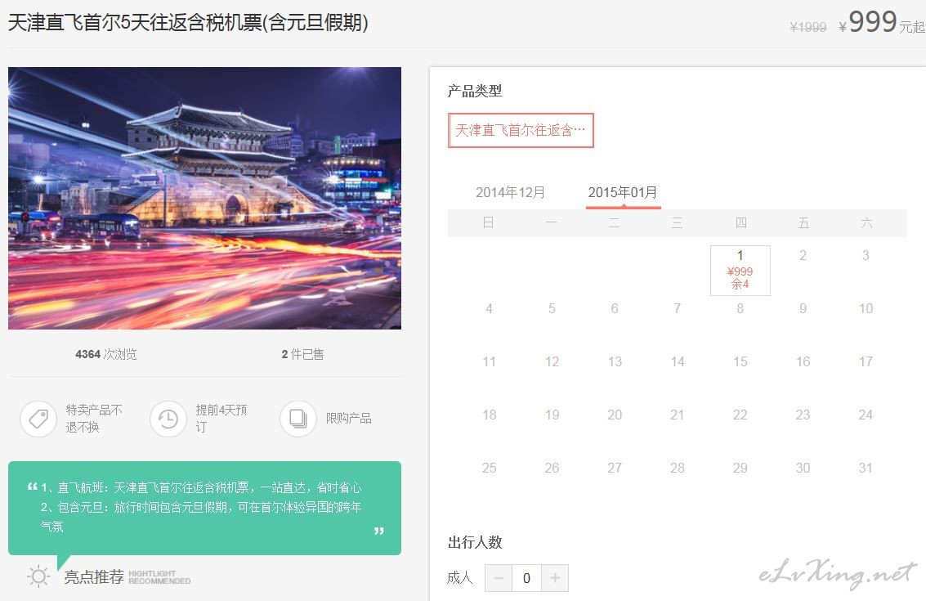Viewport: 926px width, 601px height.
Task: Click calendar date 19 in January
Action: [552, 415]
